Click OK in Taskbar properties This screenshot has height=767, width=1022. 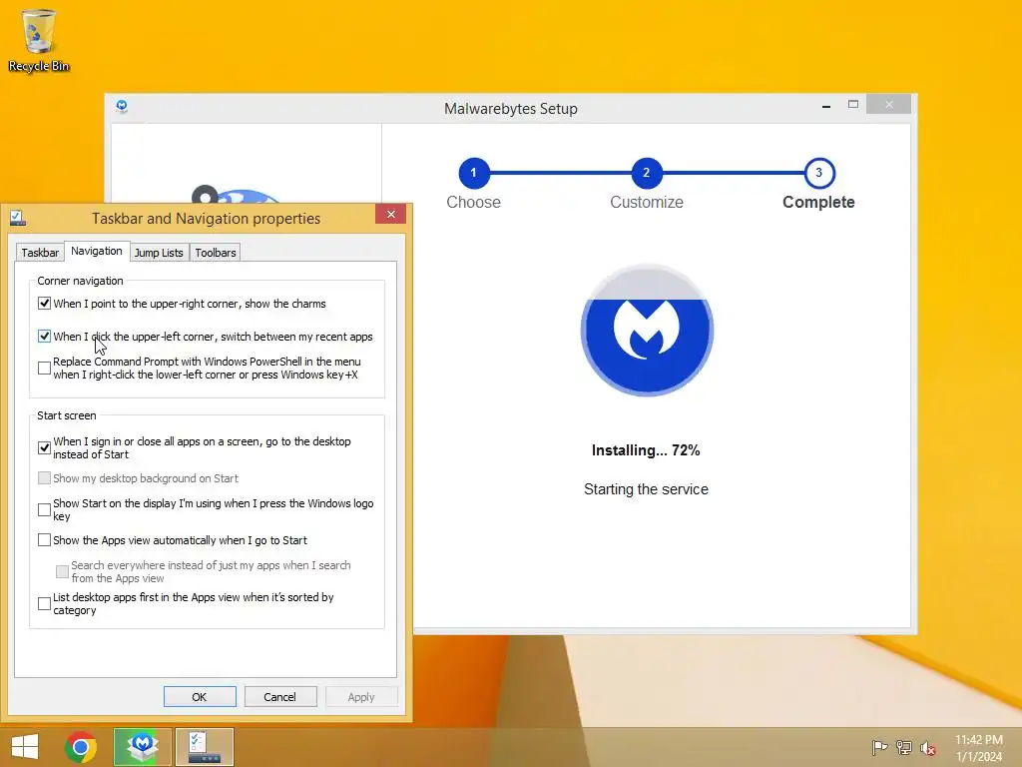point(200,696)
